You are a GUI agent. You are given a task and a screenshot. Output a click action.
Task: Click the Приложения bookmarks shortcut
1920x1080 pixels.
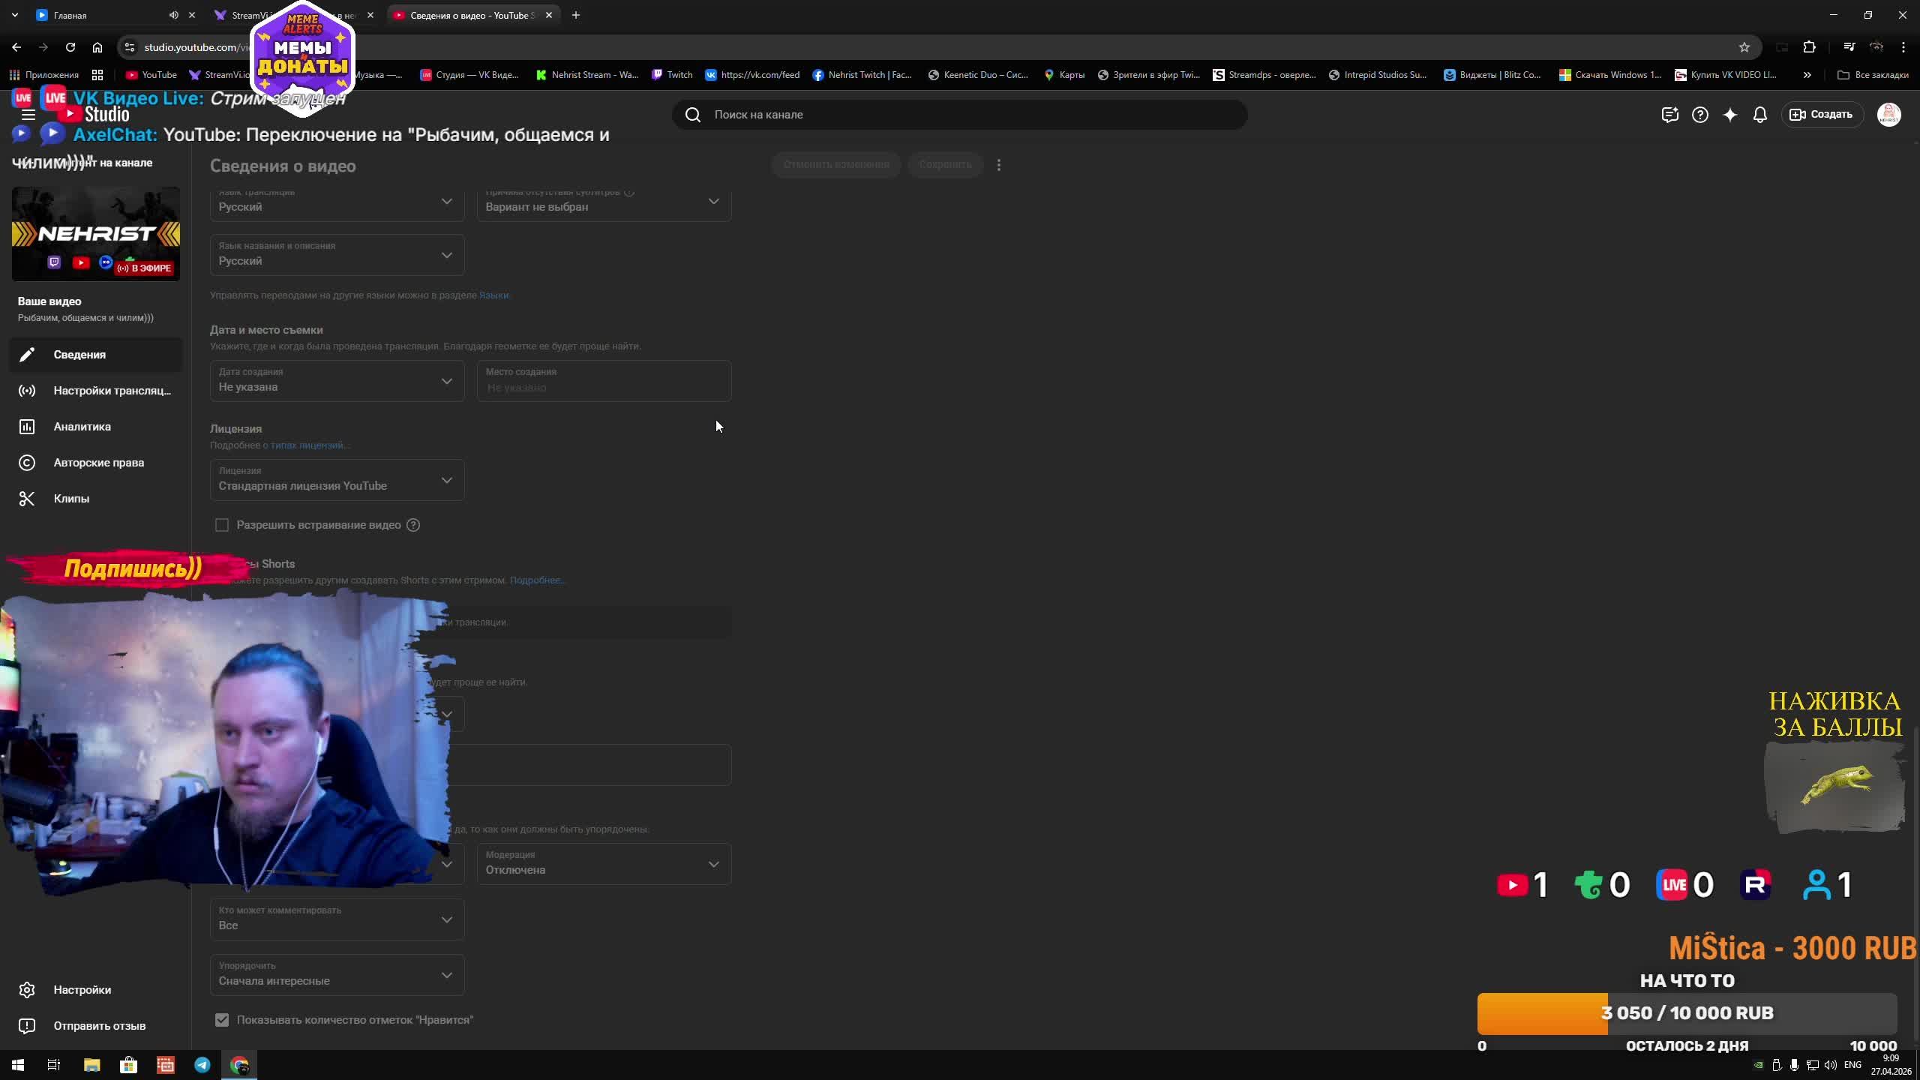[45, 75]
